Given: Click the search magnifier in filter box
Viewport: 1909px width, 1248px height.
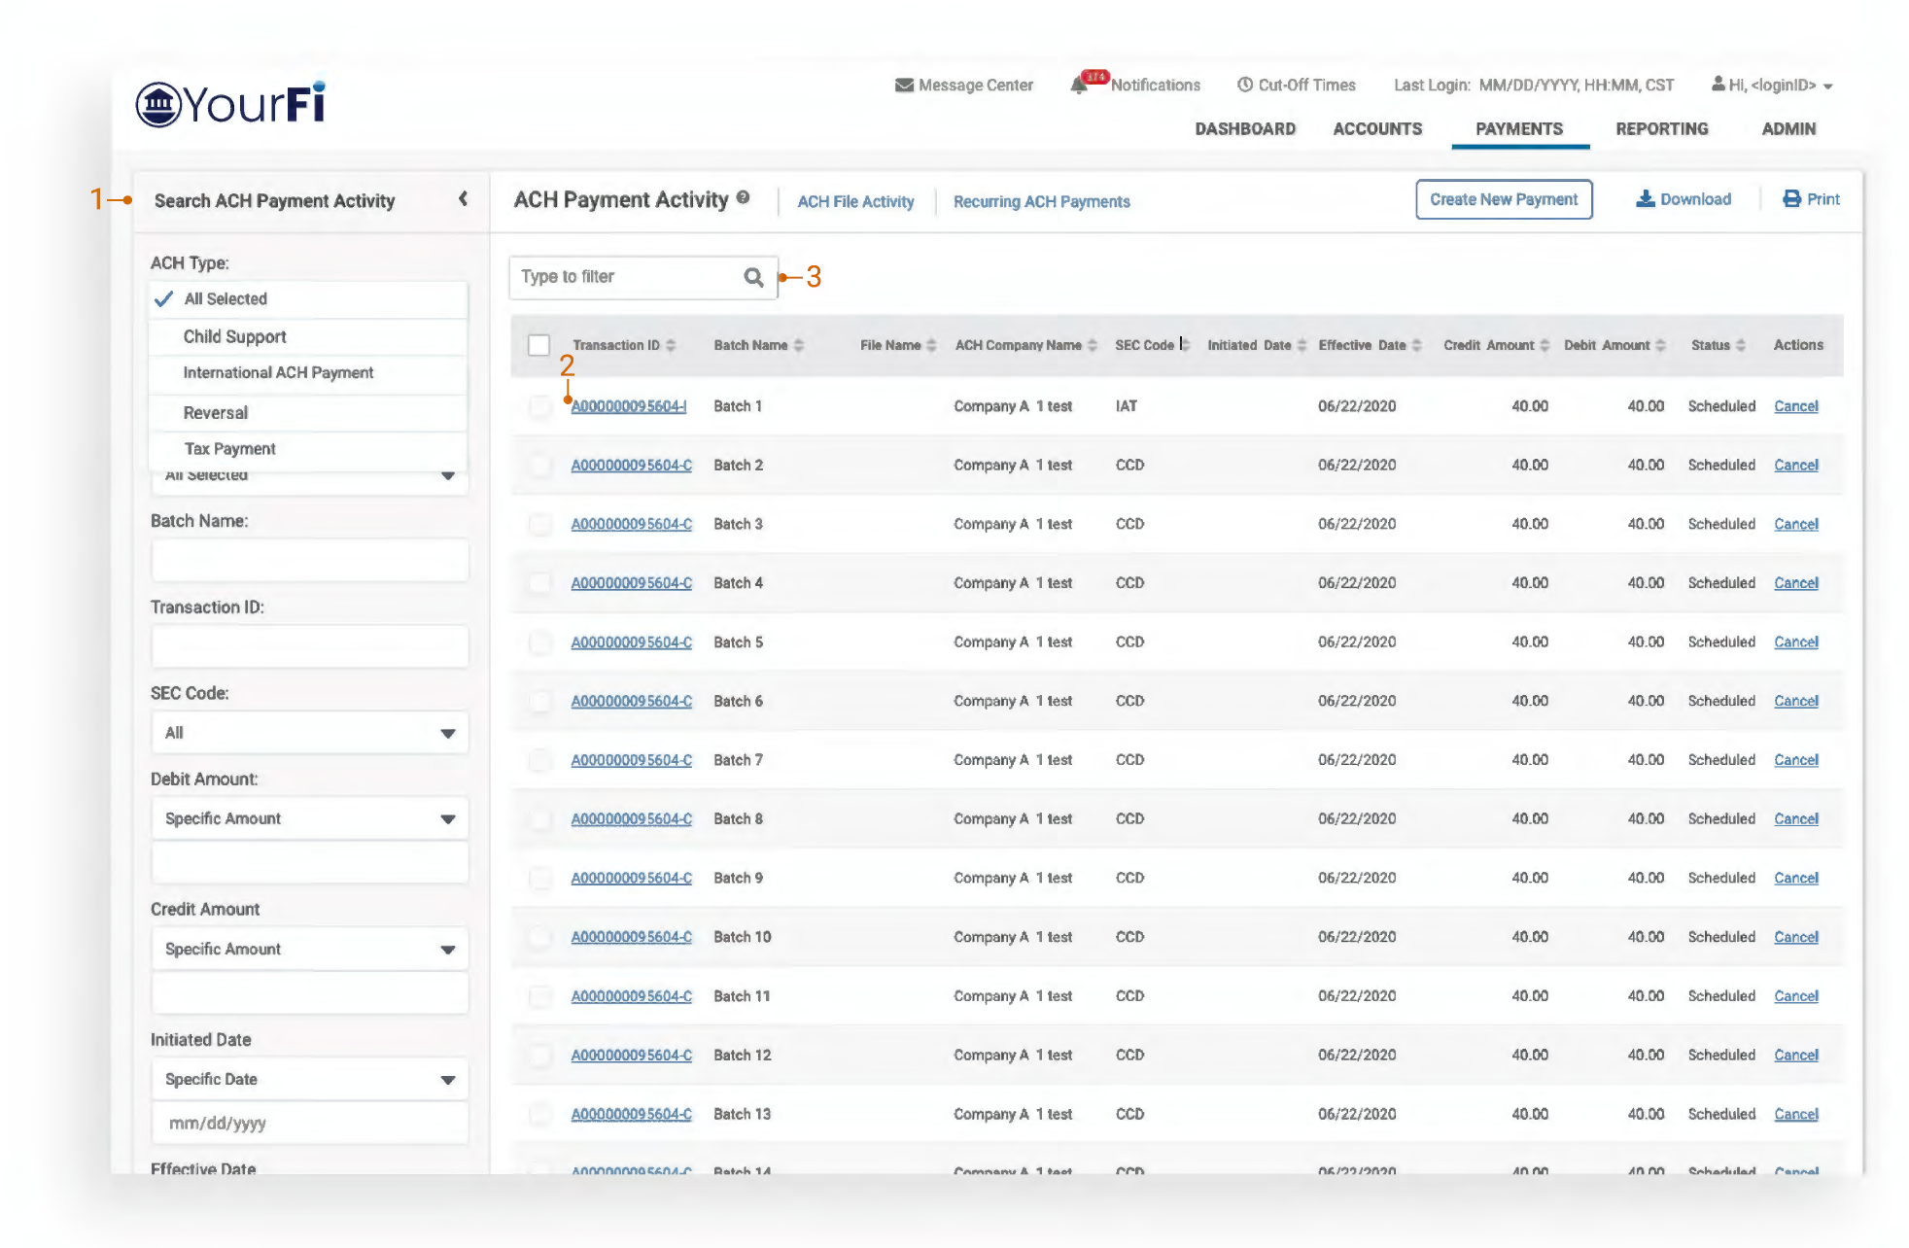Looking at the screenshot, I should point(753,277).
